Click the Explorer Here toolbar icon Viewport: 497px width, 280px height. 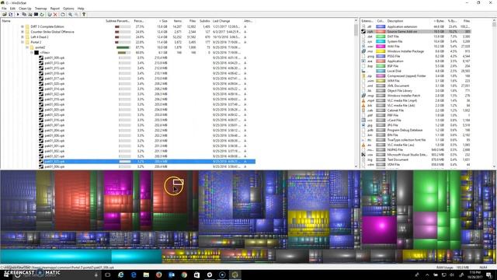pyautogui.click(x=30, y=14)
